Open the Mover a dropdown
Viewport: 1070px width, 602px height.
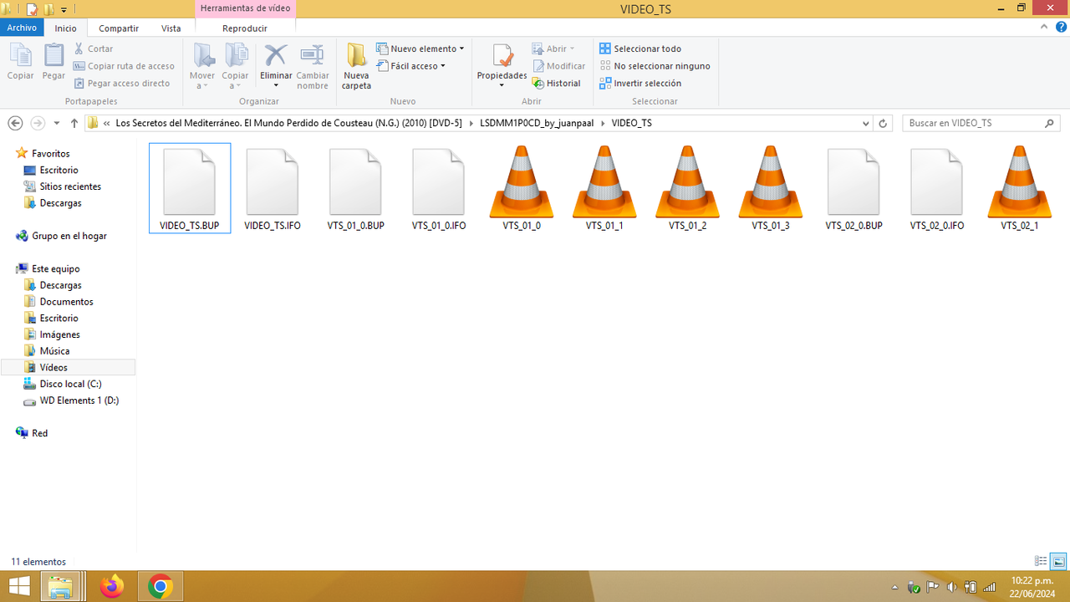(202, 67)
